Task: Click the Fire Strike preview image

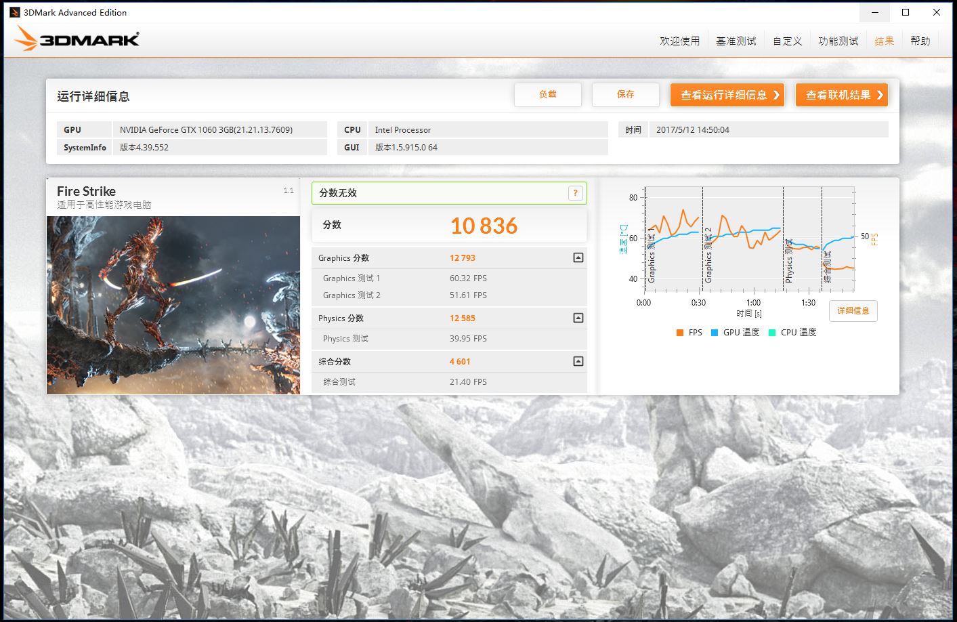Action: [x=173, y=305]
